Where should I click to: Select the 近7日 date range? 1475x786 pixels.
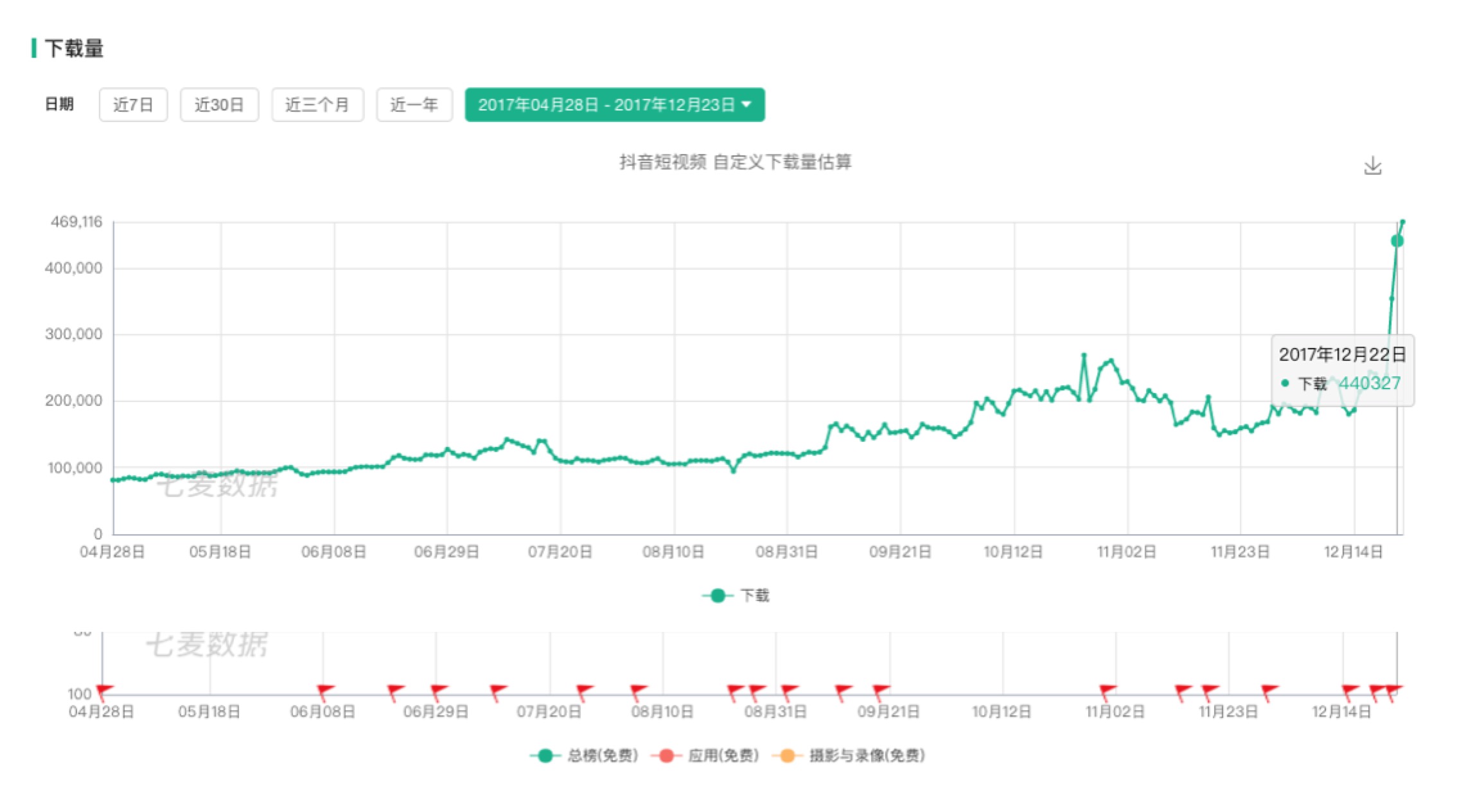coord(133,105)
